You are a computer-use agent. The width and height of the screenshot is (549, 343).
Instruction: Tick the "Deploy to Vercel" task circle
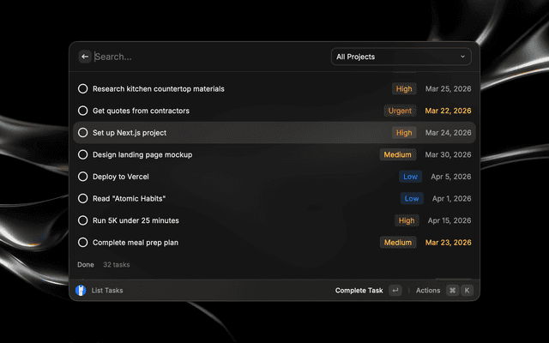click(82, 177)
